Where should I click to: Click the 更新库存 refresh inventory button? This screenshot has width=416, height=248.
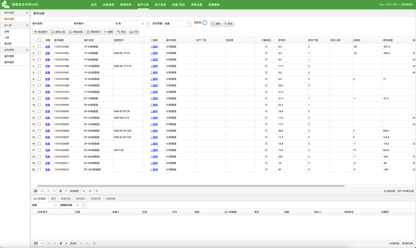[93, 32]
